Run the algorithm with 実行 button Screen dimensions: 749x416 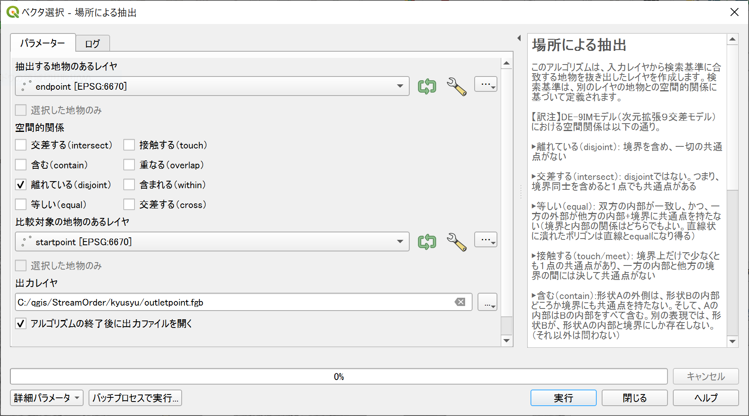[x=563, y=398]
